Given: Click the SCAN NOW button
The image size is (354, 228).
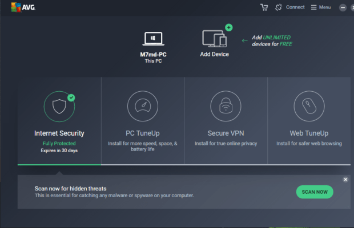Looking at the screenshot, I should tap(315, 192).
